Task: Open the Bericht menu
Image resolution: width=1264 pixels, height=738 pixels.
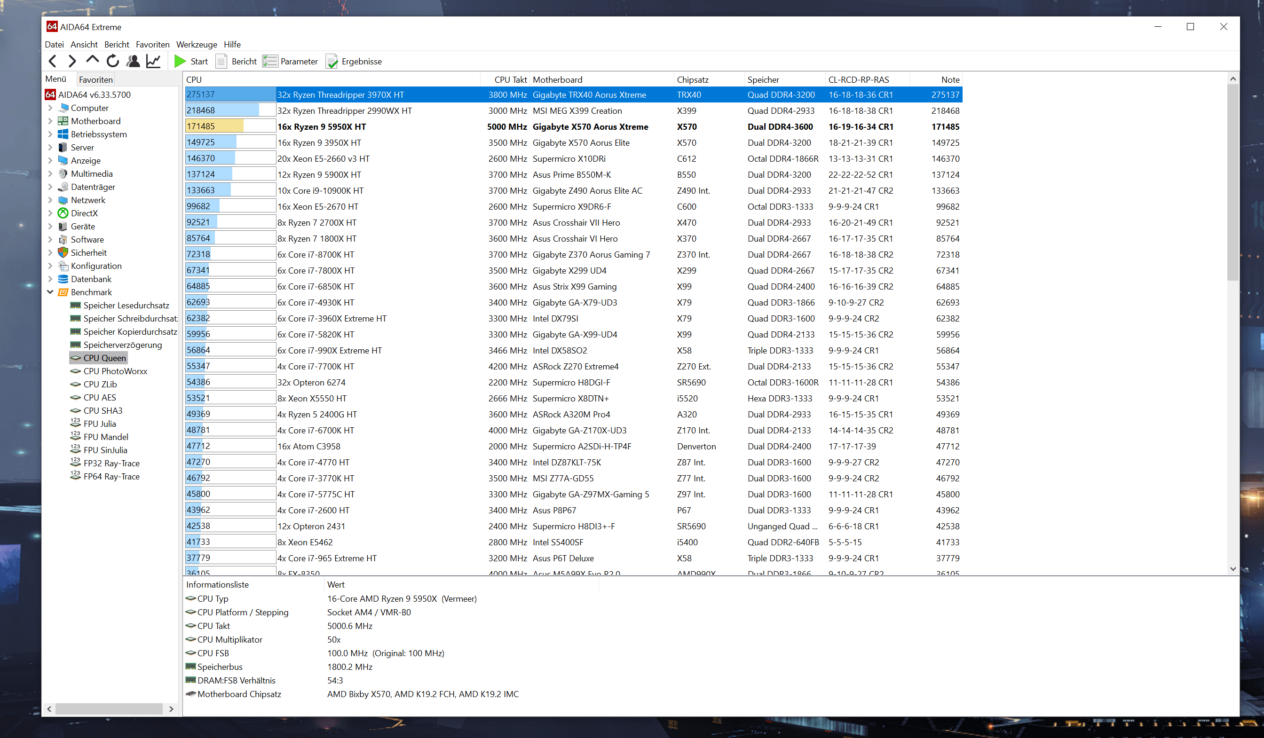Action: point(116,44)
